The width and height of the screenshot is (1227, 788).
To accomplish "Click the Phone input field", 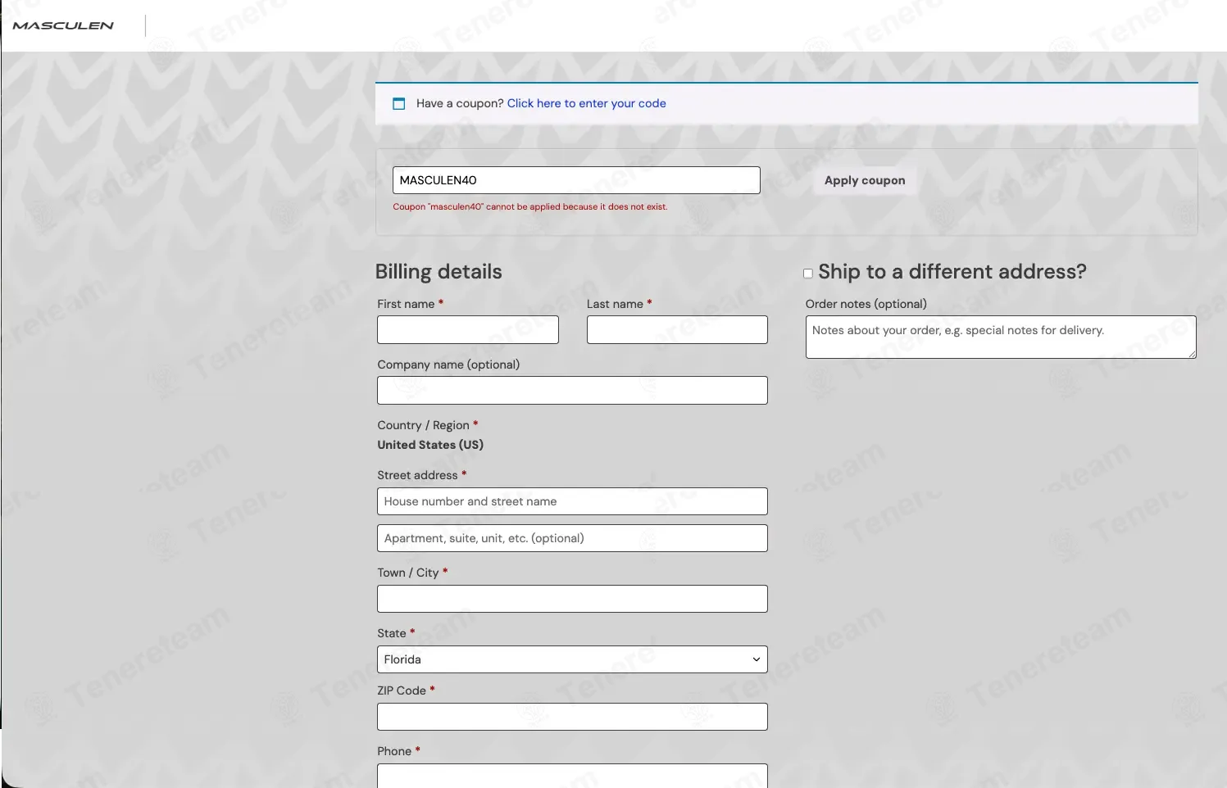I will click(572, 776).
